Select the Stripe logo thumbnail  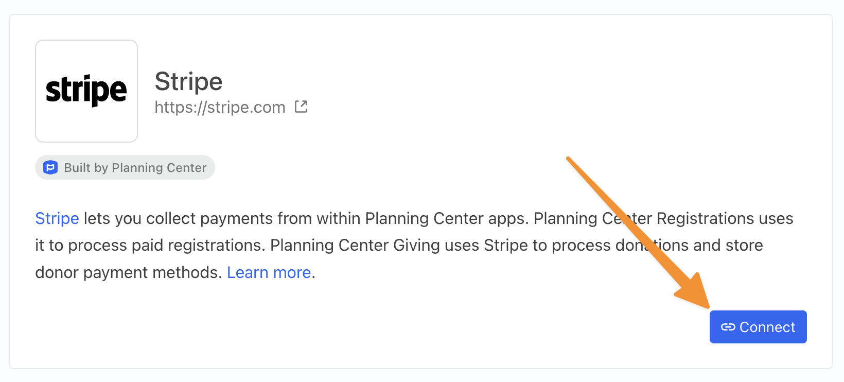(x=86, y=91)
